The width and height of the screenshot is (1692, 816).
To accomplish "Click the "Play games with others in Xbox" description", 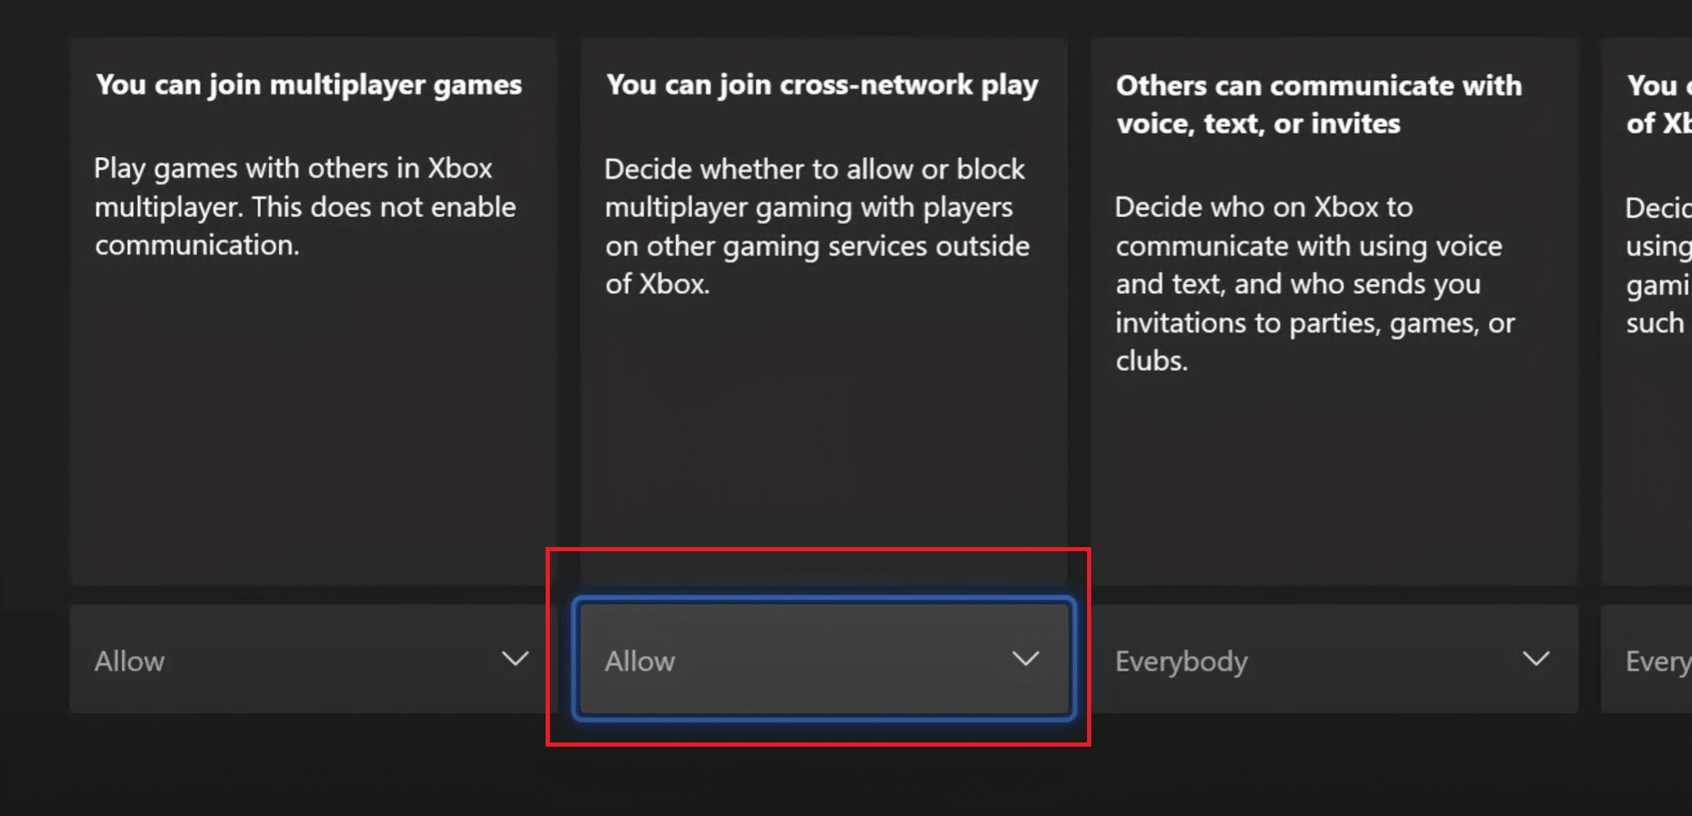I will click(x=305, y=206).
